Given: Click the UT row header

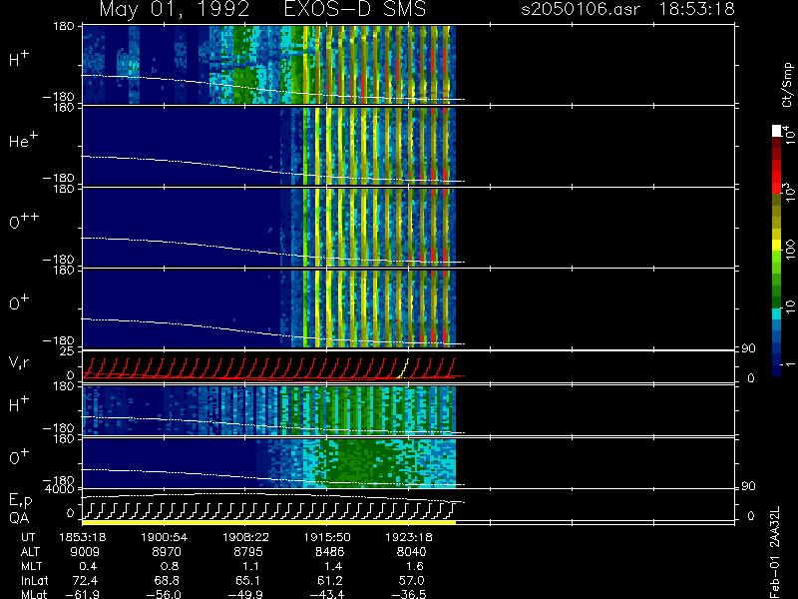Looking at the screenshot, I should pyautogui.click(x=28, y=537).
